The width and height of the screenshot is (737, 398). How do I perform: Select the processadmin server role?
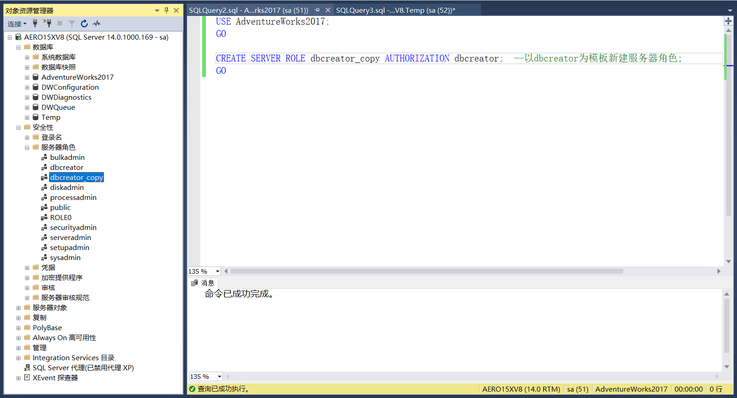click(73, 197)
